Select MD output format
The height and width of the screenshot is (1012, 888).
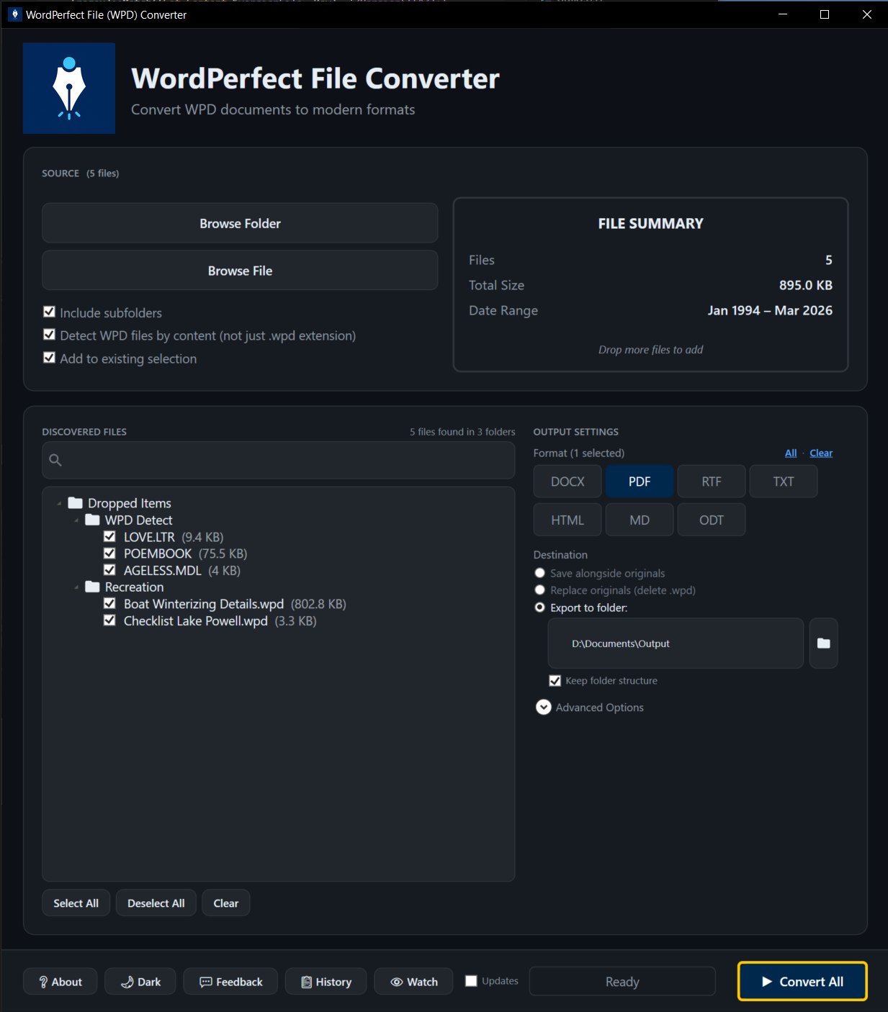point(640,520)
